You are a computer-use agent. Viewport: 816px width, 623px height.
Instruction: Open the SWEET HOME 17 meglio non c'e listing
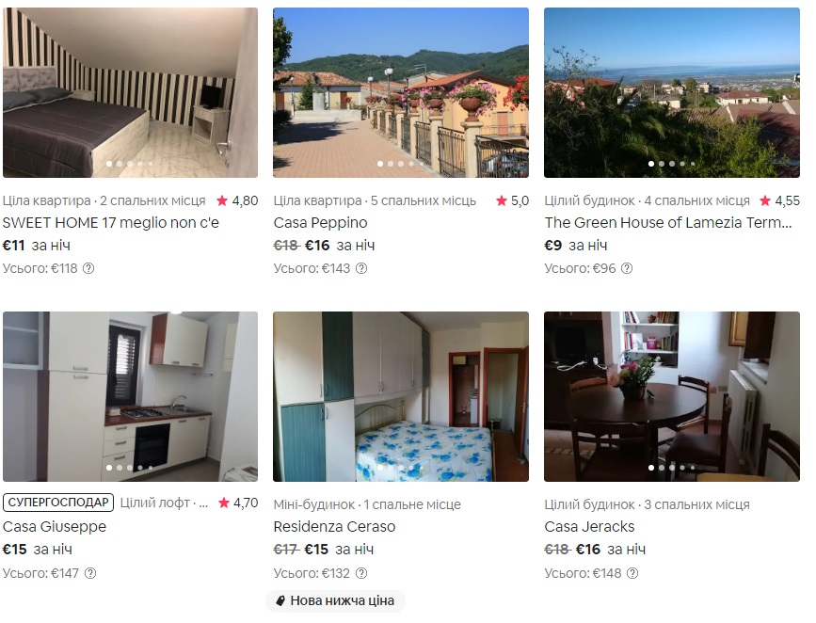111,223
